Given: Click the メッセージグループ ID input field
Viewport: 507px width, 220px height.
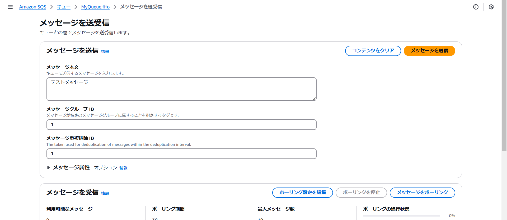Looking at the screenshot, I should point(181,125).
